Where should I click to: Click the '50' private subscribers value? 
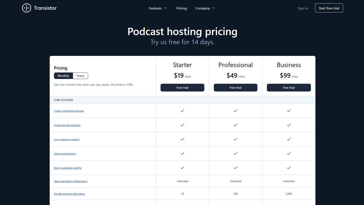click(x=183, y=194)
